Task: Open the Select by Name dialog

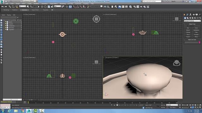Action: (x=31, y=7)
